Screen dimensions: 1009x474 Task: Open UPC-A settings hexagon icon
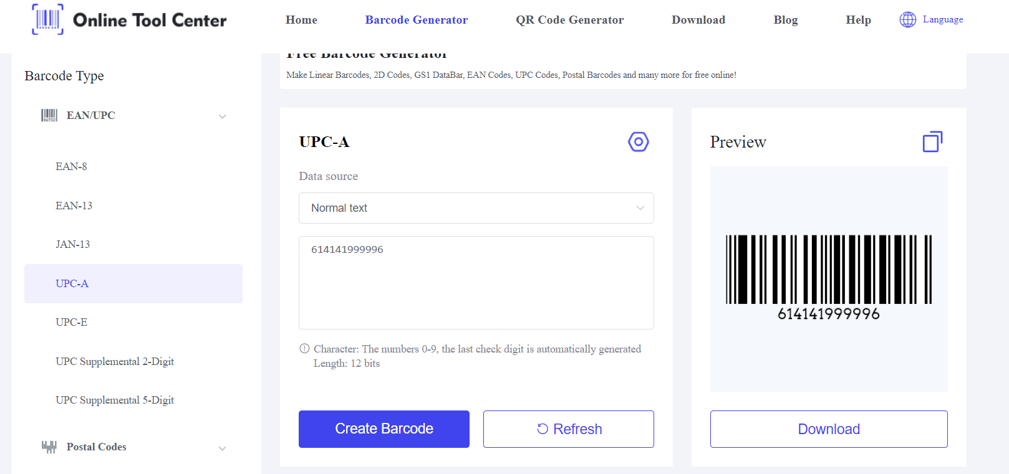pyautogui.click(x=638, y=142)
